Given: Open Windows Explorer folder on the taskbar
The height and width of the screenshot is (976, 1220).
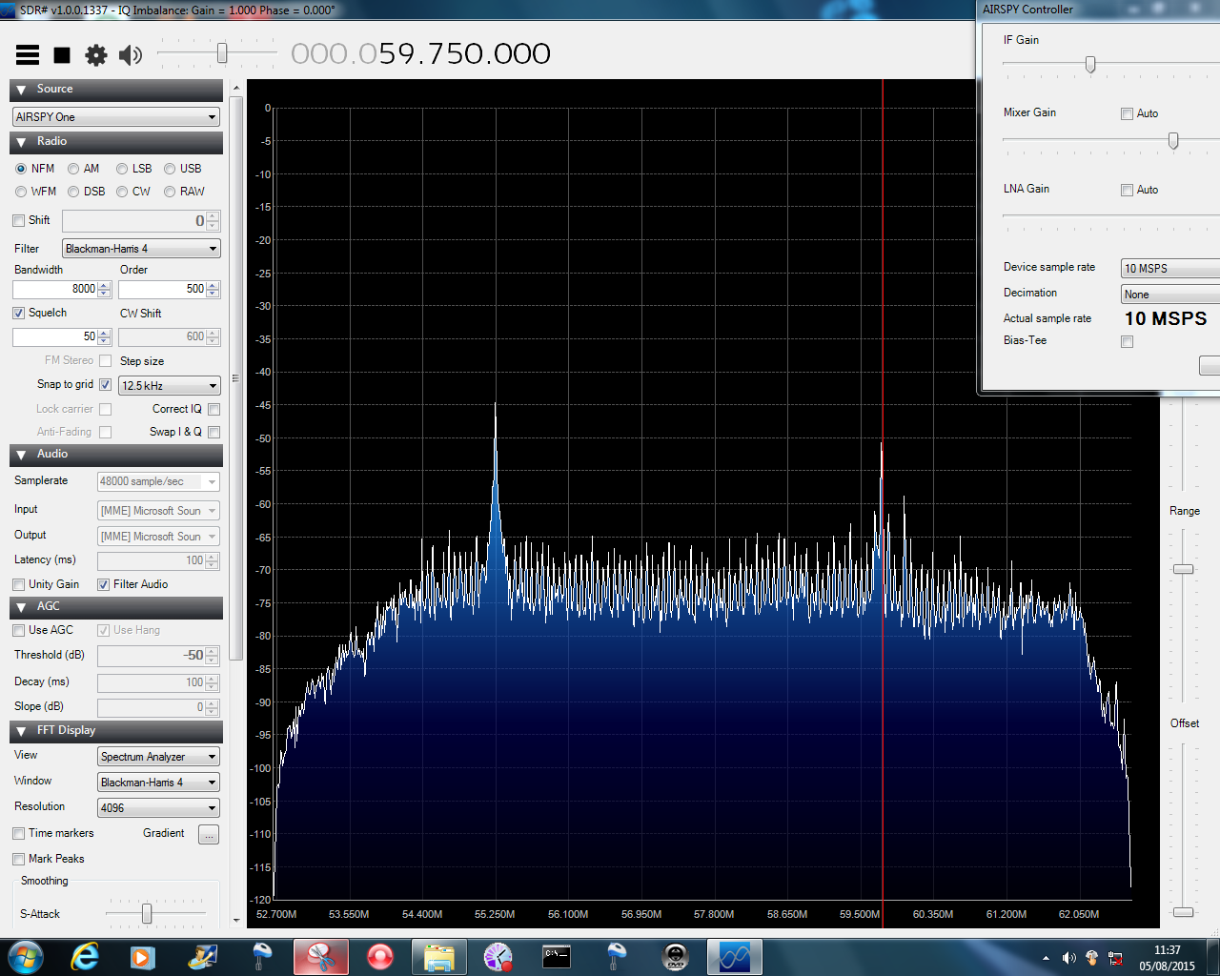Looking at the screenshot, I should (x=438, y=956).
